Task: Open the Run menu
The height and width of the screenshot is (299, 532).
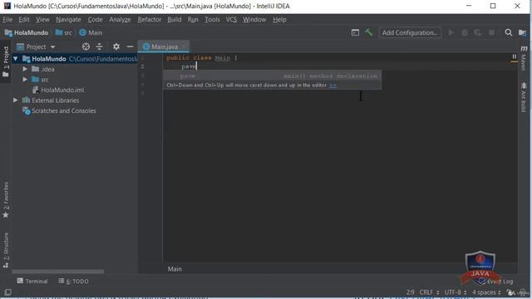Action: click(x=193, y=19)
